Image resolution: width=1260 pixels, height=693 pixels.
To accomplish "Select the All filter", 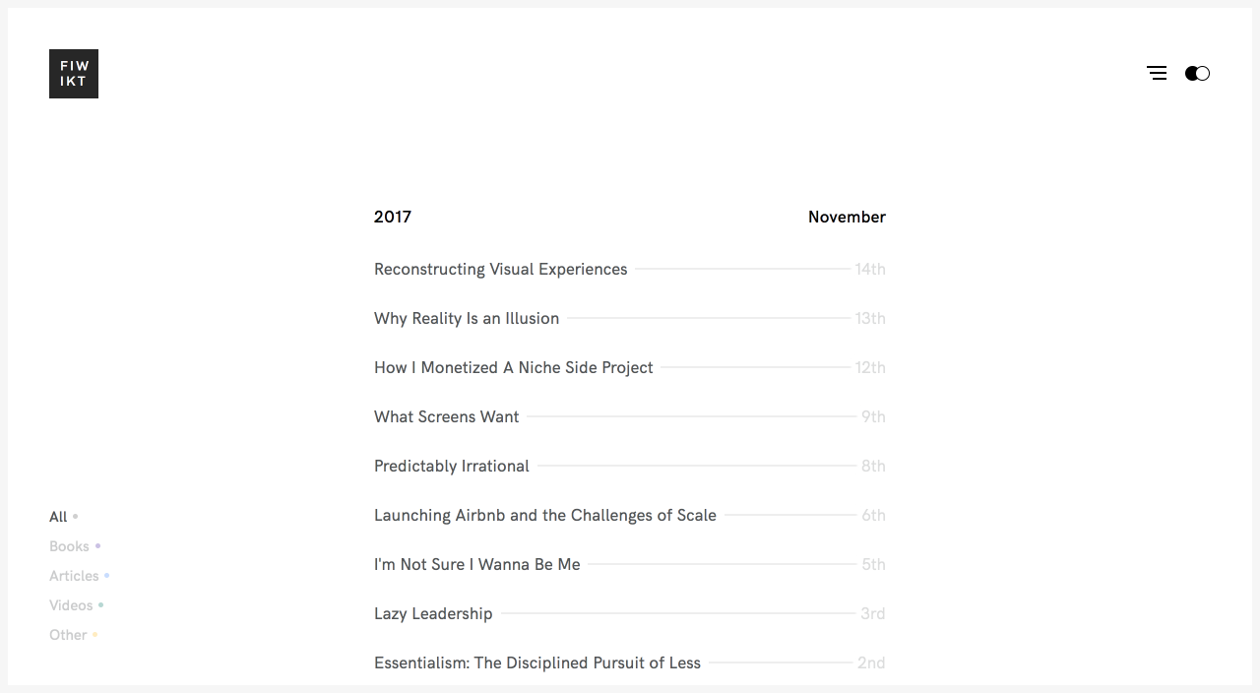I will point(59,517).
